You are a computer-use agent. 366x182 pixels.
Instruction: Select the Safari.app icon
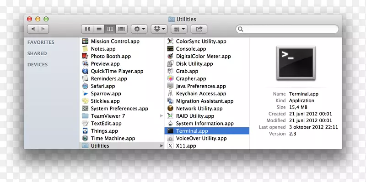tap(85, 86)
